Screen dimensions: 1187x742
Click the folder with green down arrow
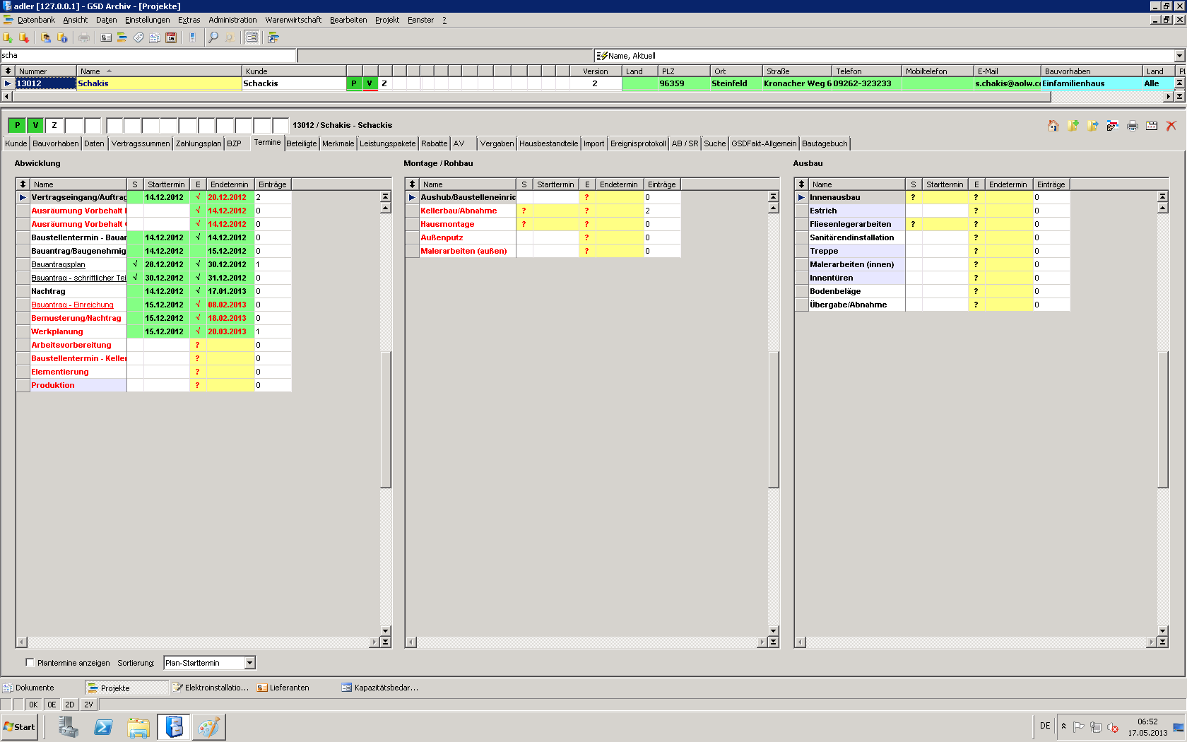(x=1073, y=125)
